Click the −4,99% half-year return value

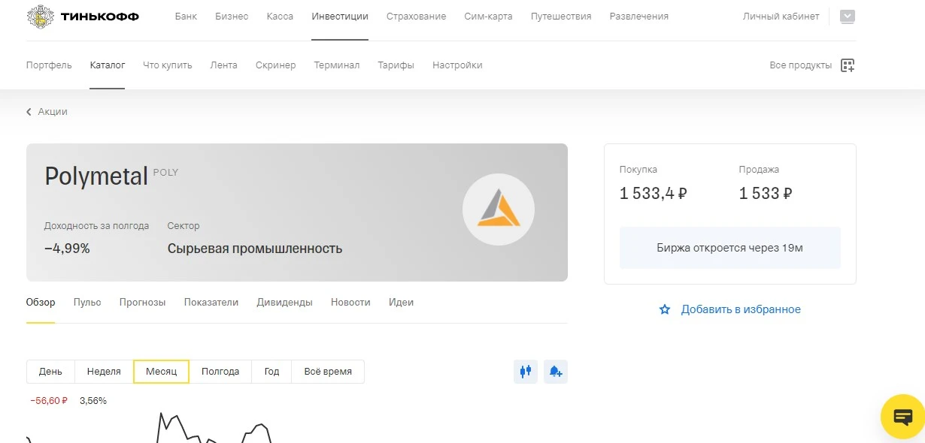67,249
